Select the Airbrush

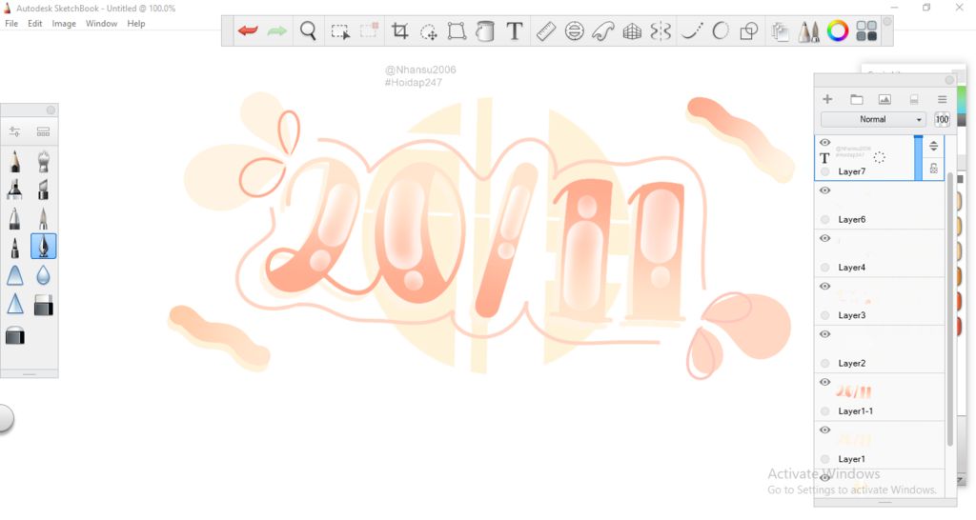click(x=43, y=161)
